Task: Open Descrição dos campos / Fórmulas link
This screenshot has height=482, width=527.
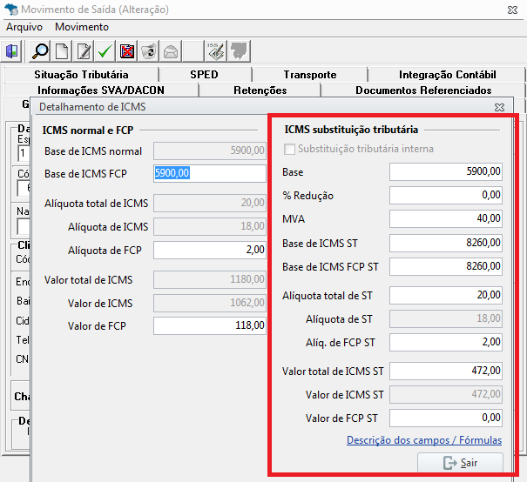Action: click(424, 440)
